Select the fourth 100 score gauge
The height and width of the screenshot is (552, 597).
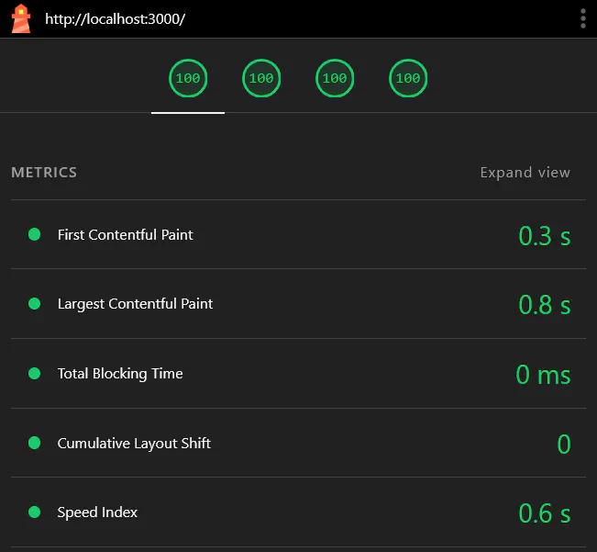408,78
